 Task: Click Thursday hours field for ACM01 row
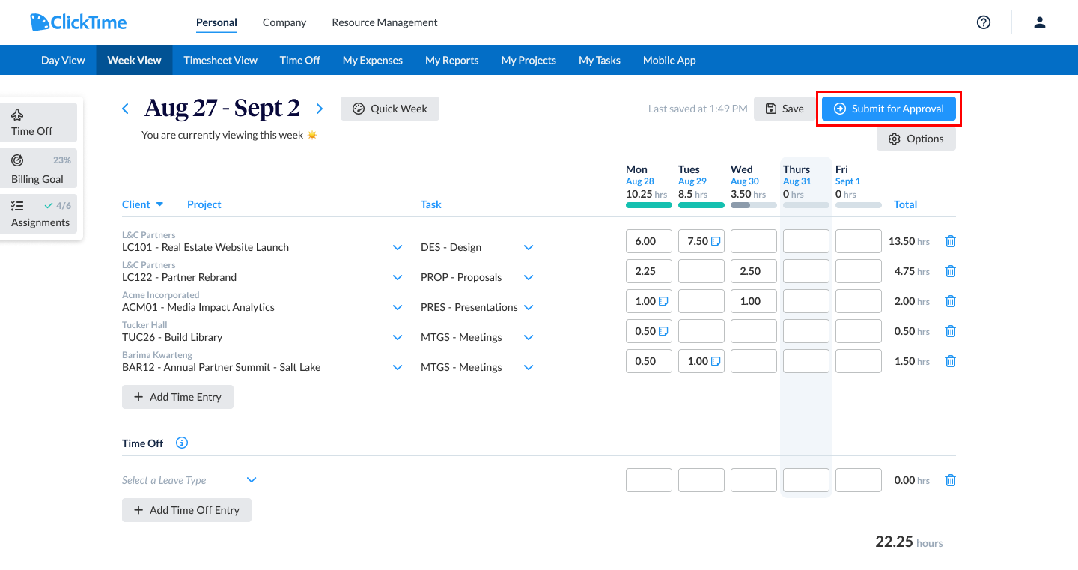coord(806,301)
